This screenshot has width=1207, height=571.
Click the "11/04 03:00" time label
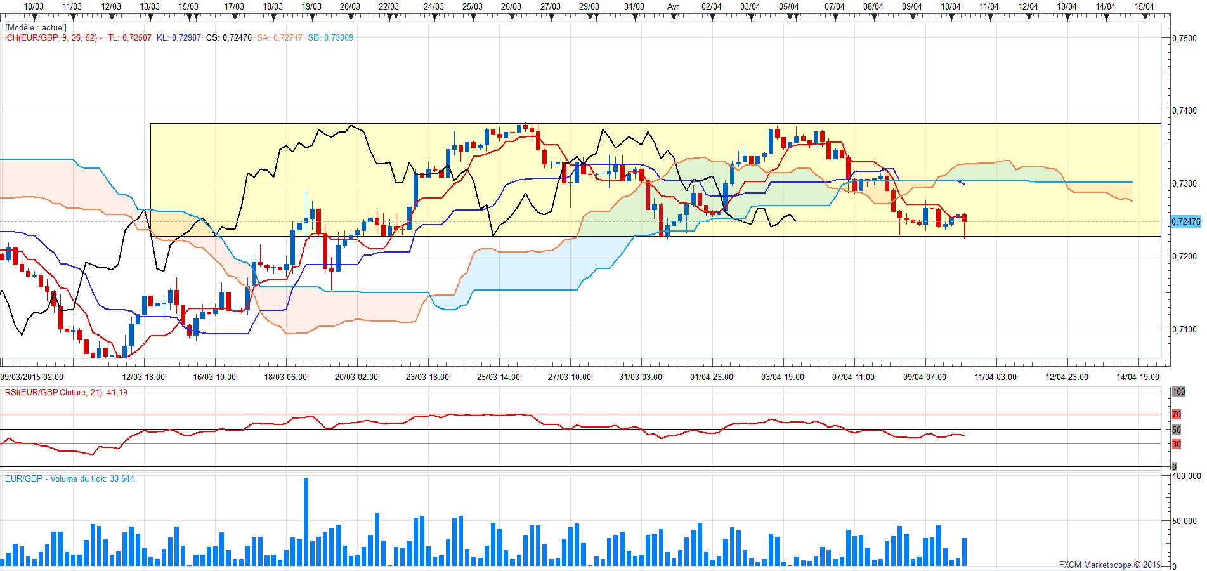pos(996,377)
